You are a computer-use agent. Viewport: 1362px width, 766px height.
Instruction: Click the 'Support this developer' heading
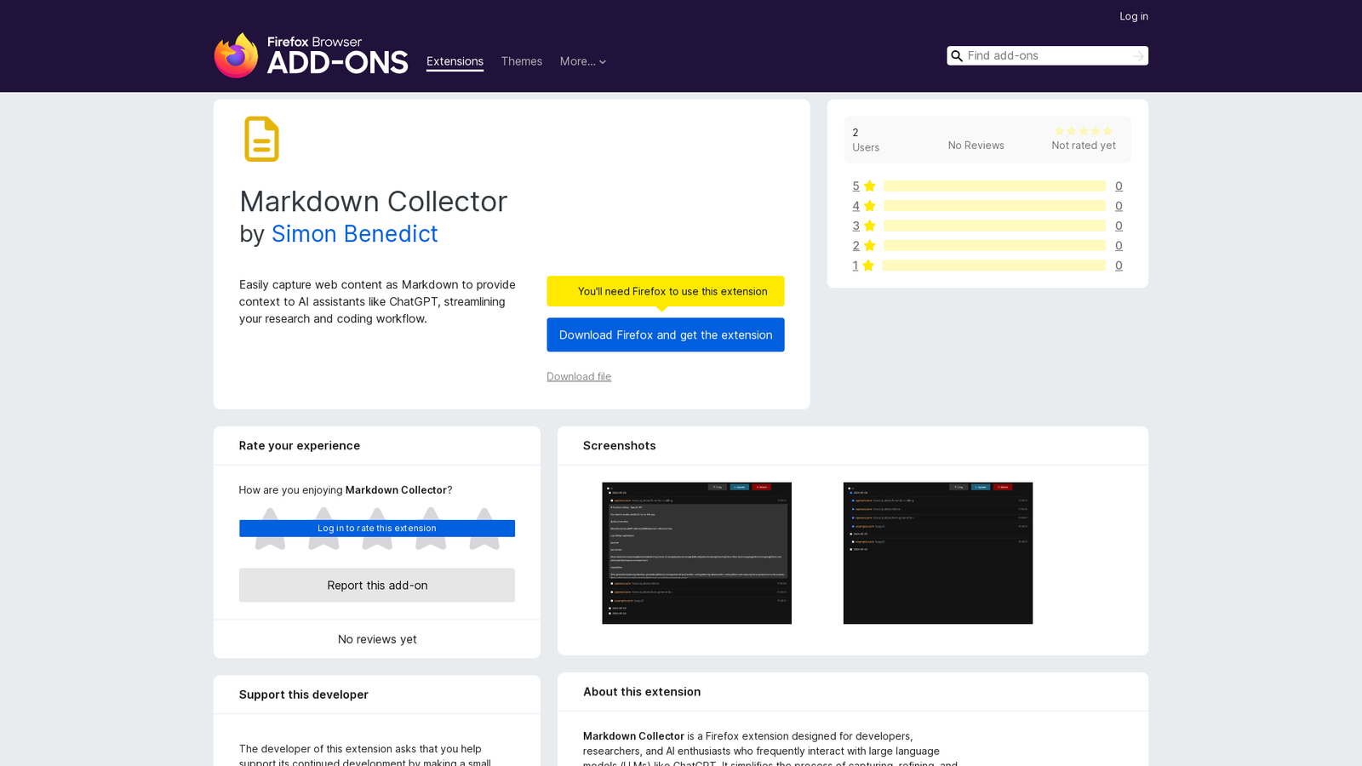coord(304,695)
